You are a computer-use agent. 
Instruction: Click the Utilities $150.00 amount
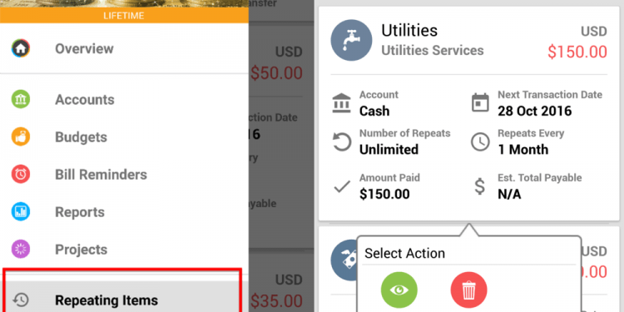tap(577, 52)
